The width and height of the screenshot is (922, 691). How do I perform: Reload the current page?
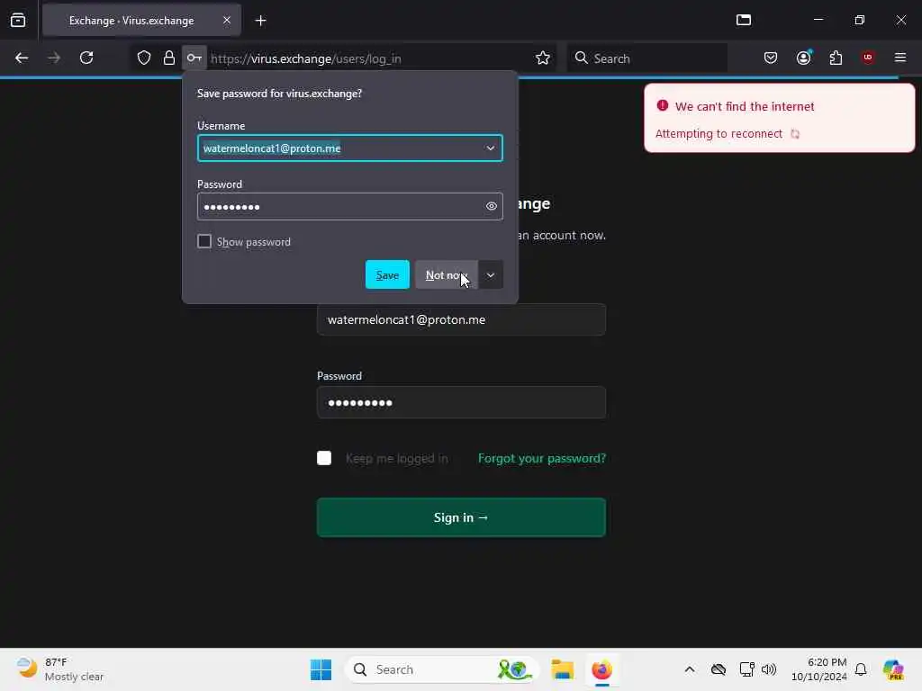[86, 58]
